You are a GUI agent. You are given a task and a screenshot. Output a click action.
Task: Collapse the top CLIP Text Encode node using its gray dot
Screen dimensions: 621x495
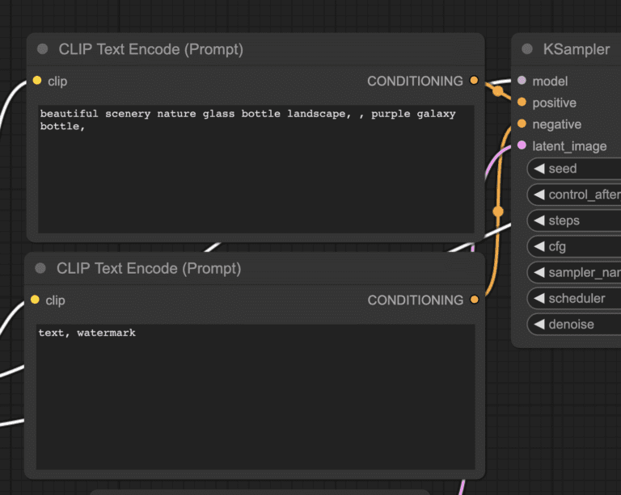(43, 49)
